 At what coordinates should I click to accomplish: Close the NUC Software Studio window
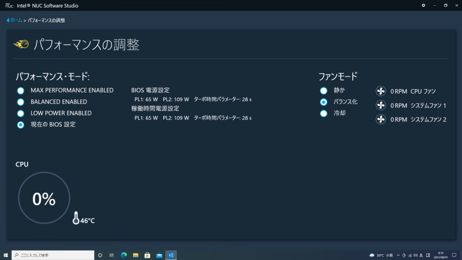click(456, 5)
